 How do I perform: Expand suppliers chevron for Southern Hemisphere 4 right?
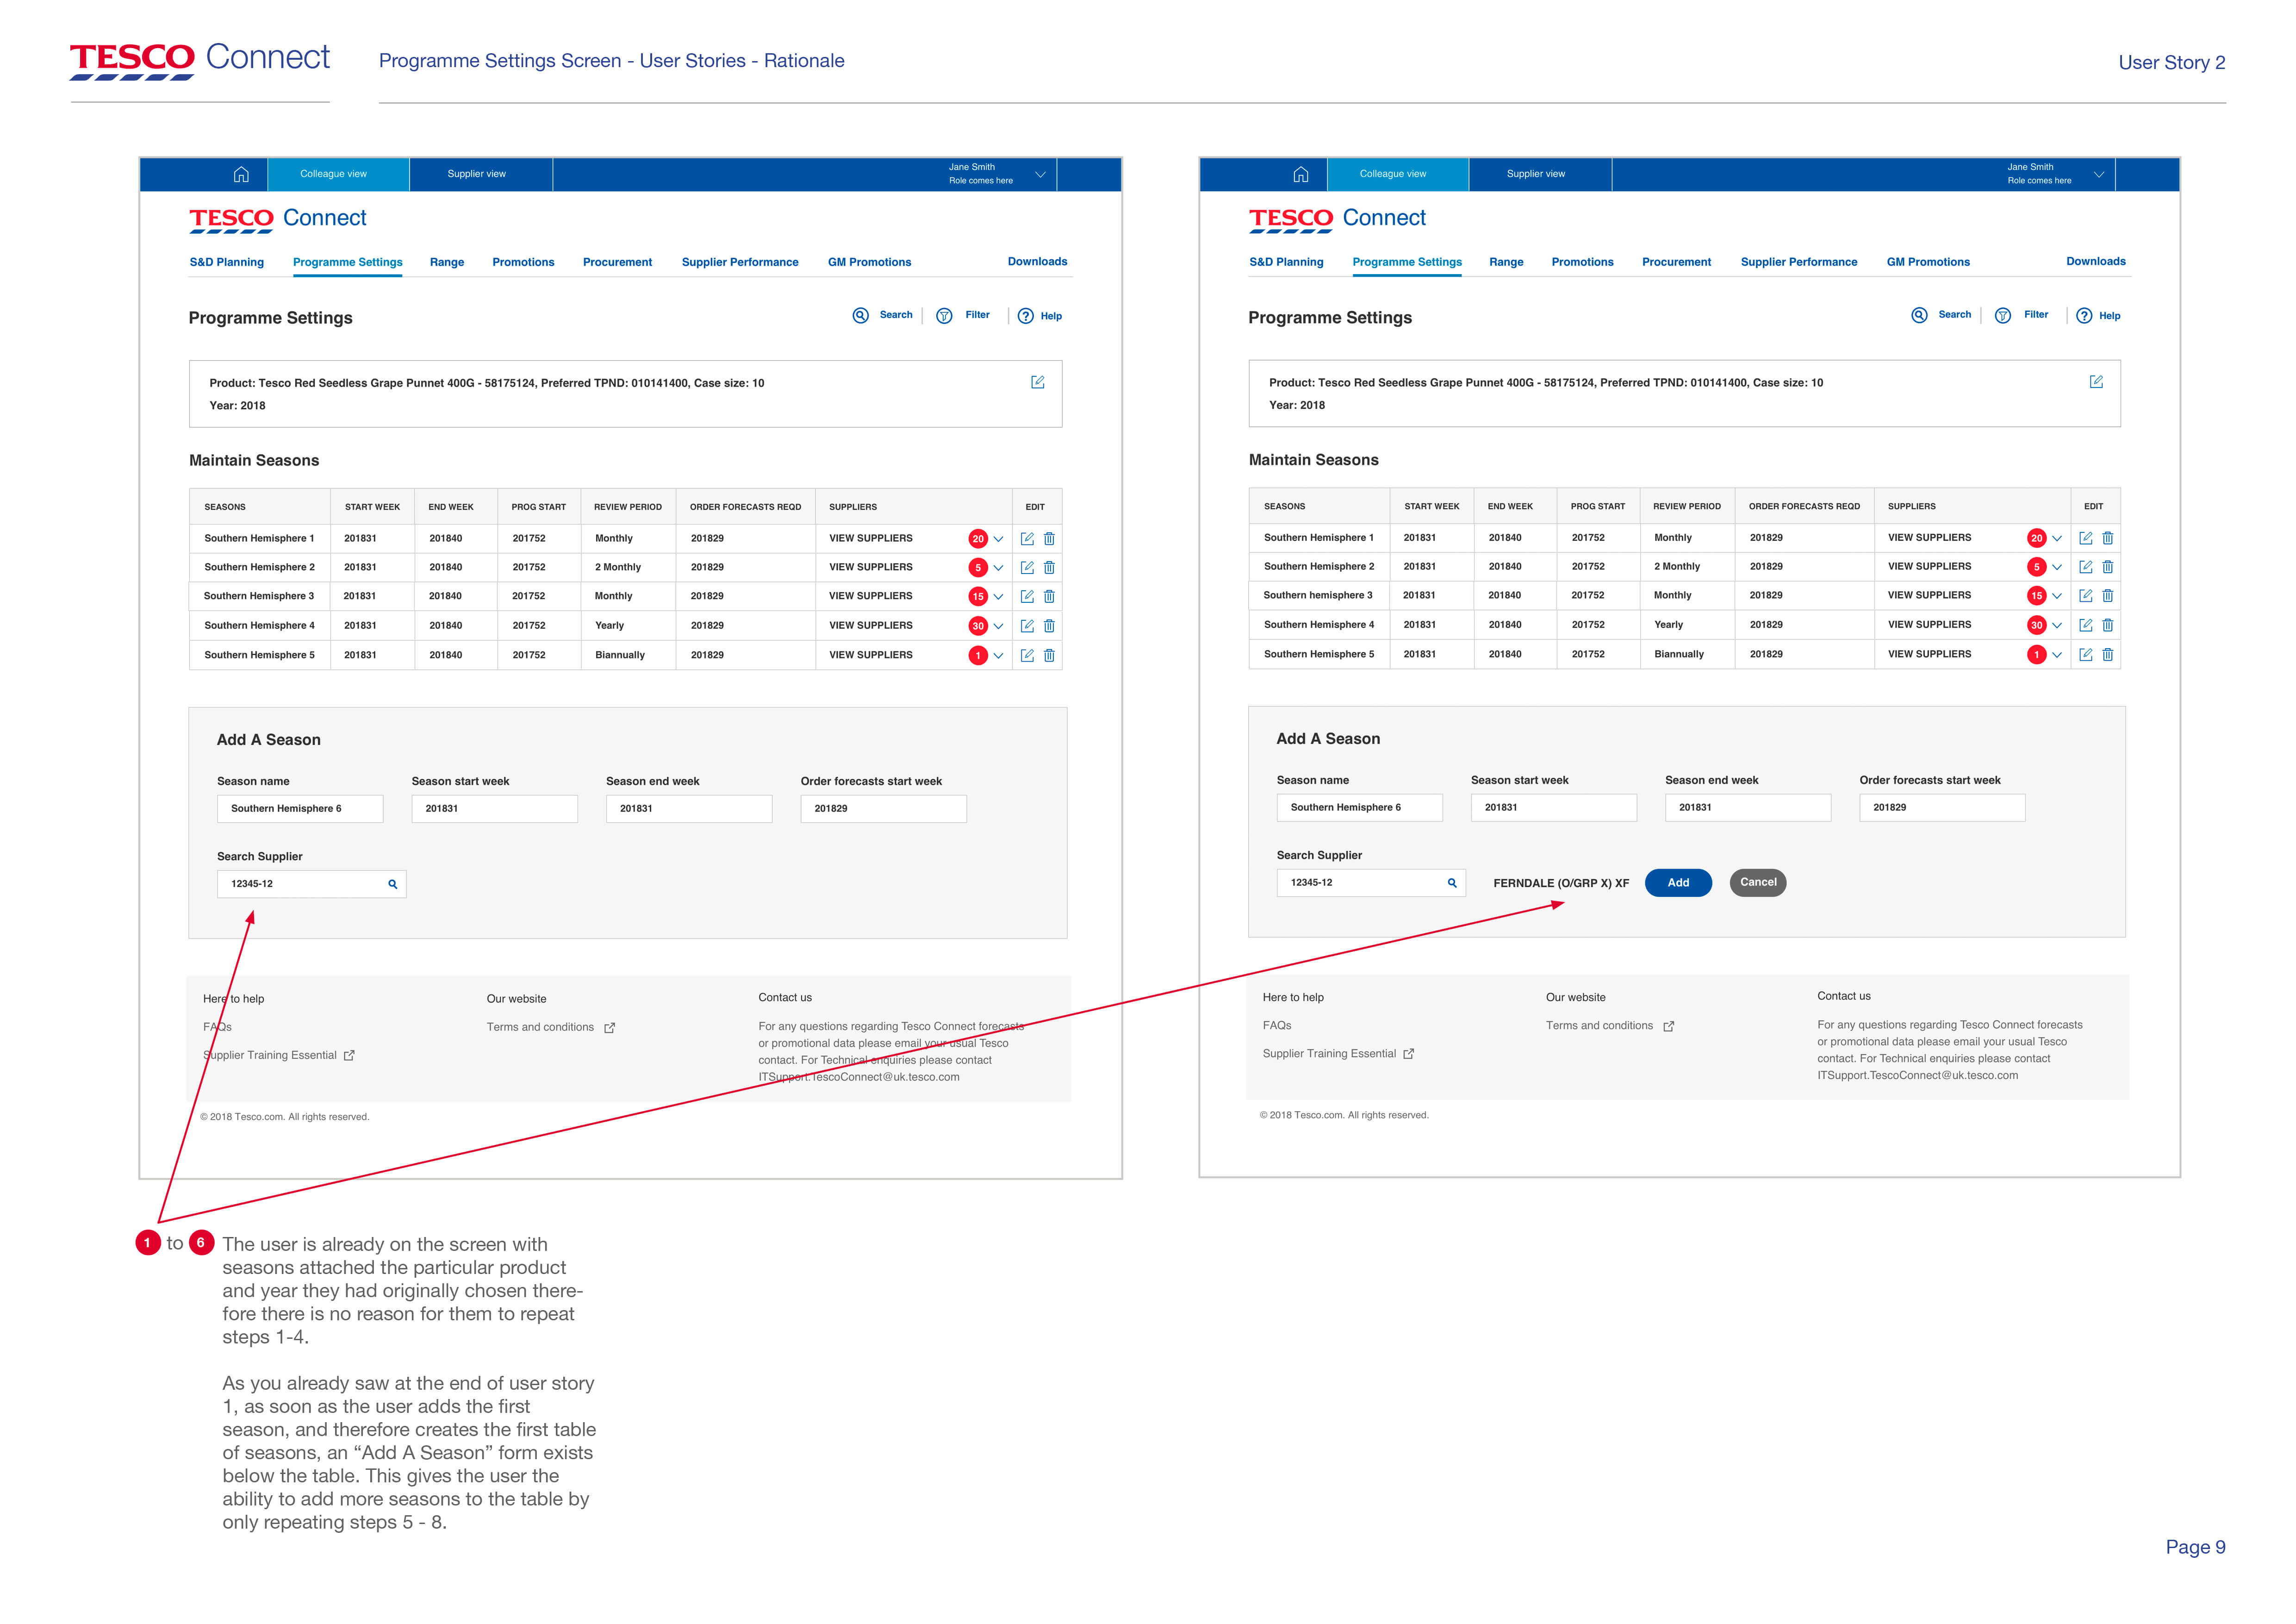(2057, 625)
